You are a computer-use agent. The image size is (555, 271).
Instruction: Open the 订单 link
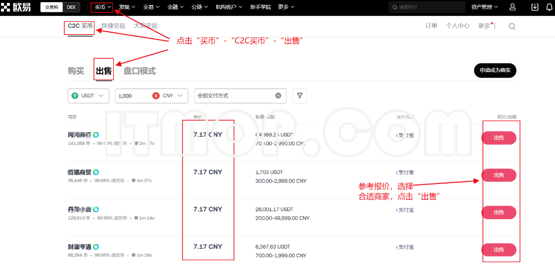[x=431, y=26]
